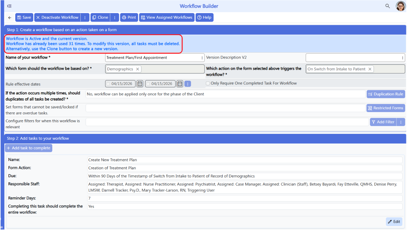
Task: Click Add task to complete
Action: point(29,148)
